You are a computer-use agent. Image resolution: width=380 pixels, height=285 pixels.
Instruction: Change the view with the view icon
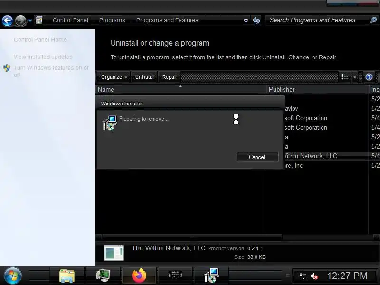coord(345,77)
